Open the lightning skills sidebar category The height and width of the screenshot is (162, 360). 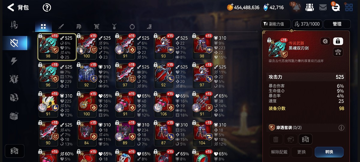point(14,61)
